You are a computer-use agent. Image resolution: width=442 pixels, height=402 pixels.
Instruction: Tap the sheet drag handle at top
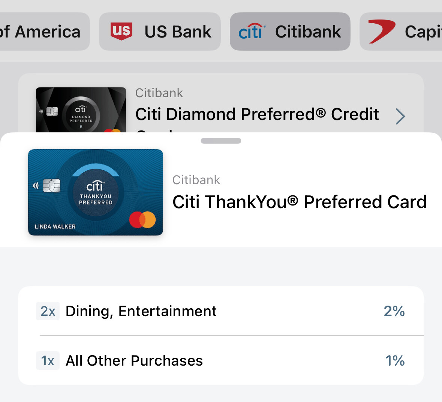(x=221, y=141)
